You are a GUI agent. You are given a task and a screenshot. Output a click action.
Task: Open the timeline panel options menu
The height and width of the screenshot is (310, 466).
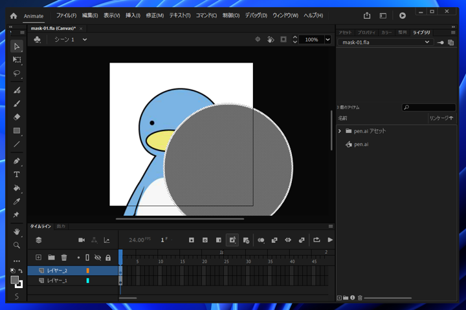pyautogui.click(x=331, y=226)
